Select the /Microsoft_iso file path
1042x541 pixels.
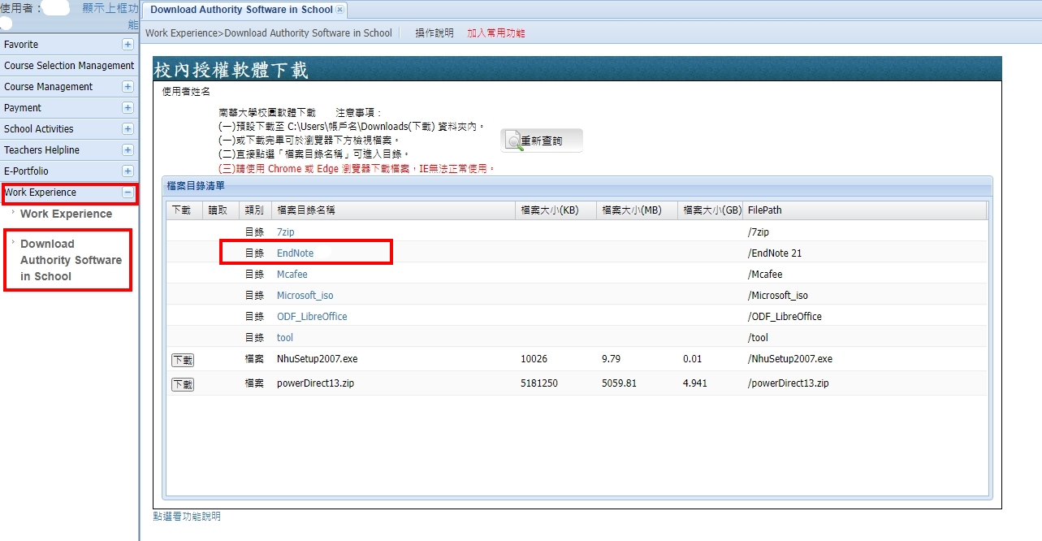coord(778,296)
